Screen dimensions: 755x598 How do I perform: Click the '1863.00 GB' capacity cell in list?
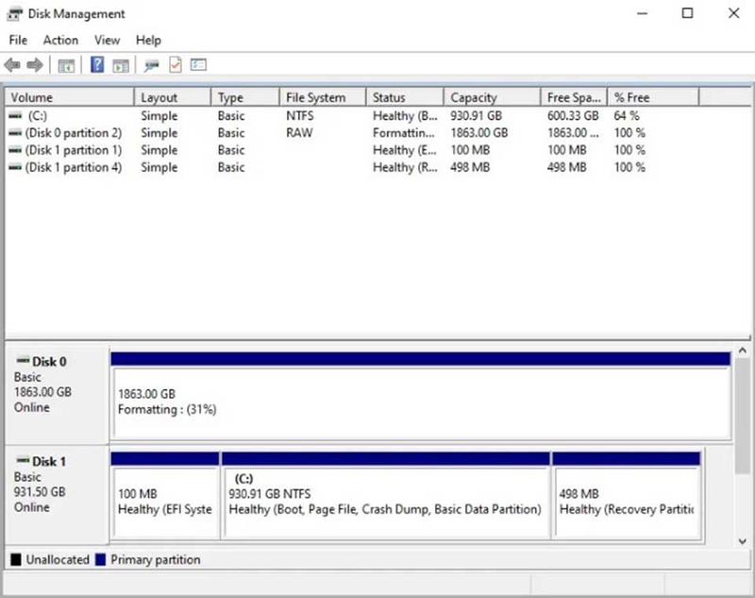(479, 132)
